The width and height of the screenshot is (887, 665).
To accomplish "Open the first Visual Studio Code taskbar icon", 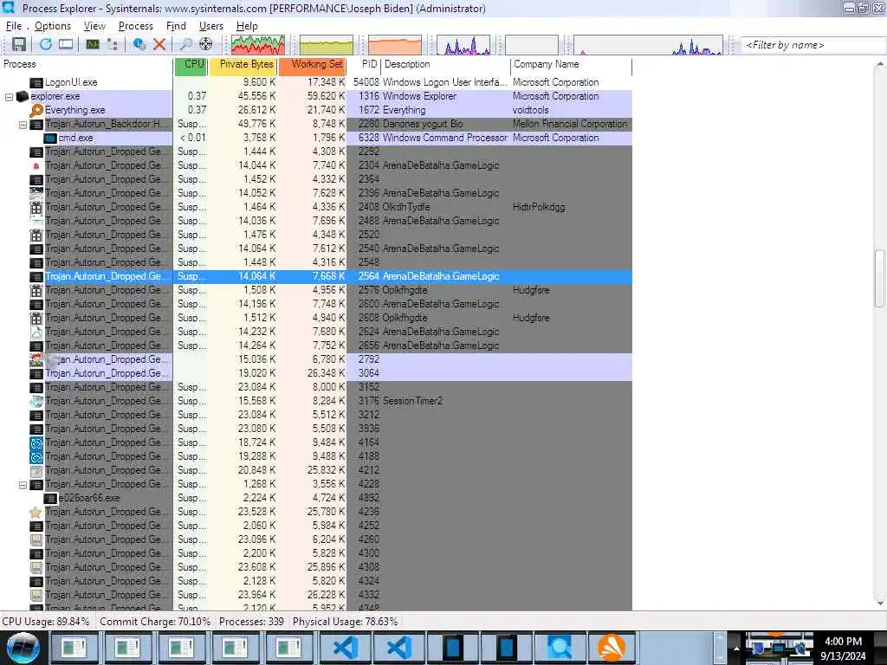I will pos(345,648).
